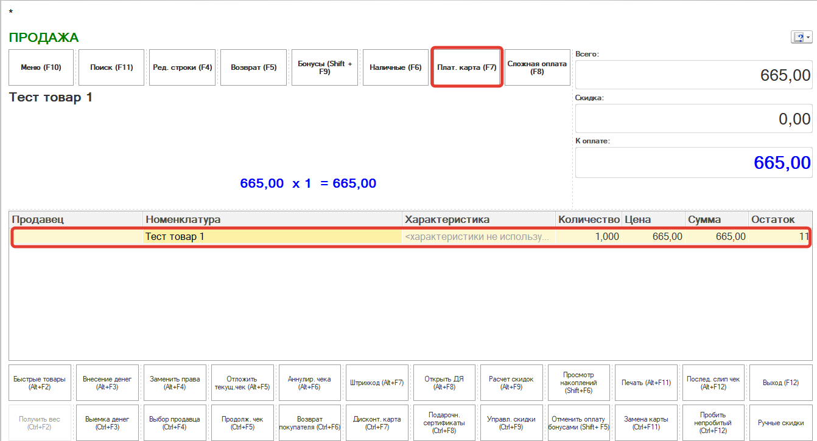Image resolution: width=817 pixels, height=441 pixels.
Task: Click Выбор продавца (Ctrl+F4)
Action: (174, 423)
